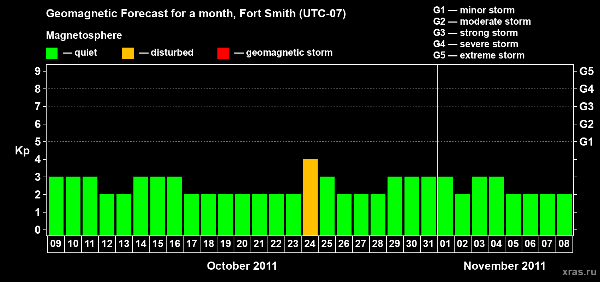Select the green bar for November 02

click(x=463, y=215)
